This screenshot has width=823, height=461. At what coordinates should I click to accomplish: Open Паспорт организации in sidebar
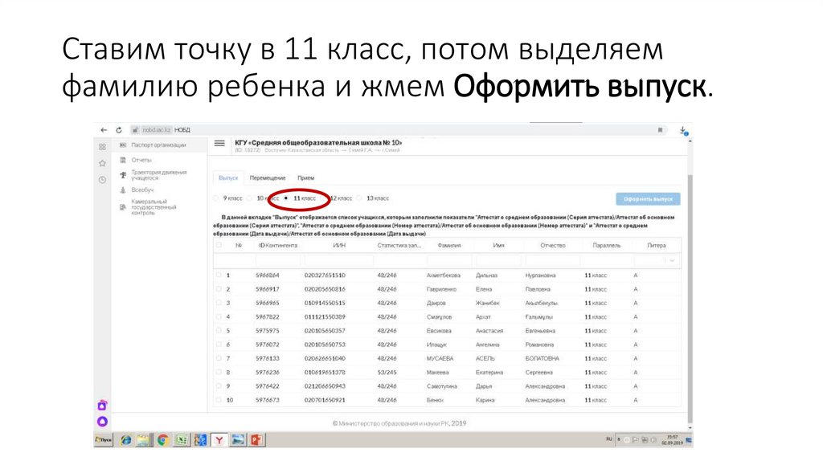[x=158, y=145]
